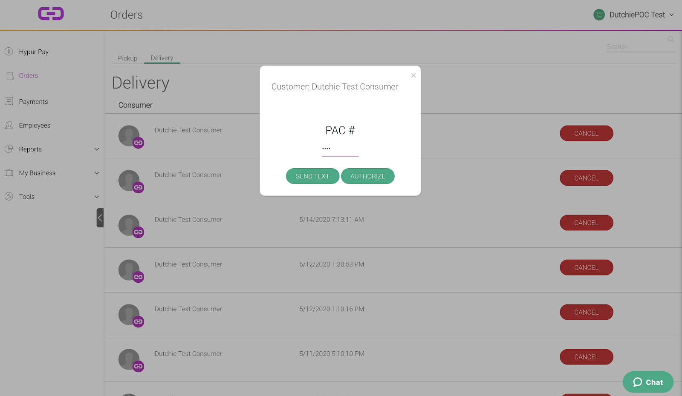The height and width of the screenshot is (396, 682).
Task: Click the search magnifier icon
Action: [670, 39]
